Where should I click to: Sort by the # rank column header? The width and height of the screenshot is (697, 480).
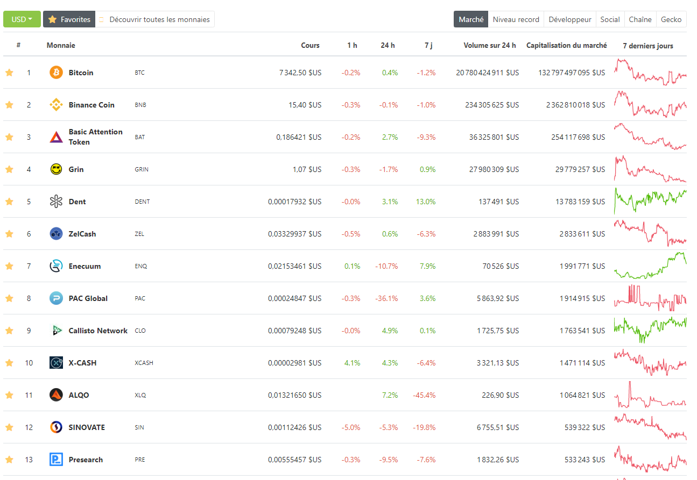click(x=18, y=46)
